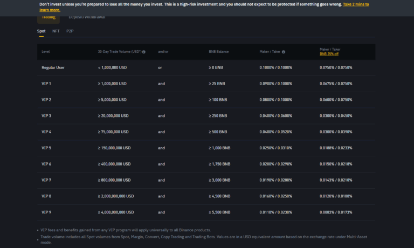
Task: Click the '≥ 75,000,000 USD' volume cell
Action: coord(113,132)
